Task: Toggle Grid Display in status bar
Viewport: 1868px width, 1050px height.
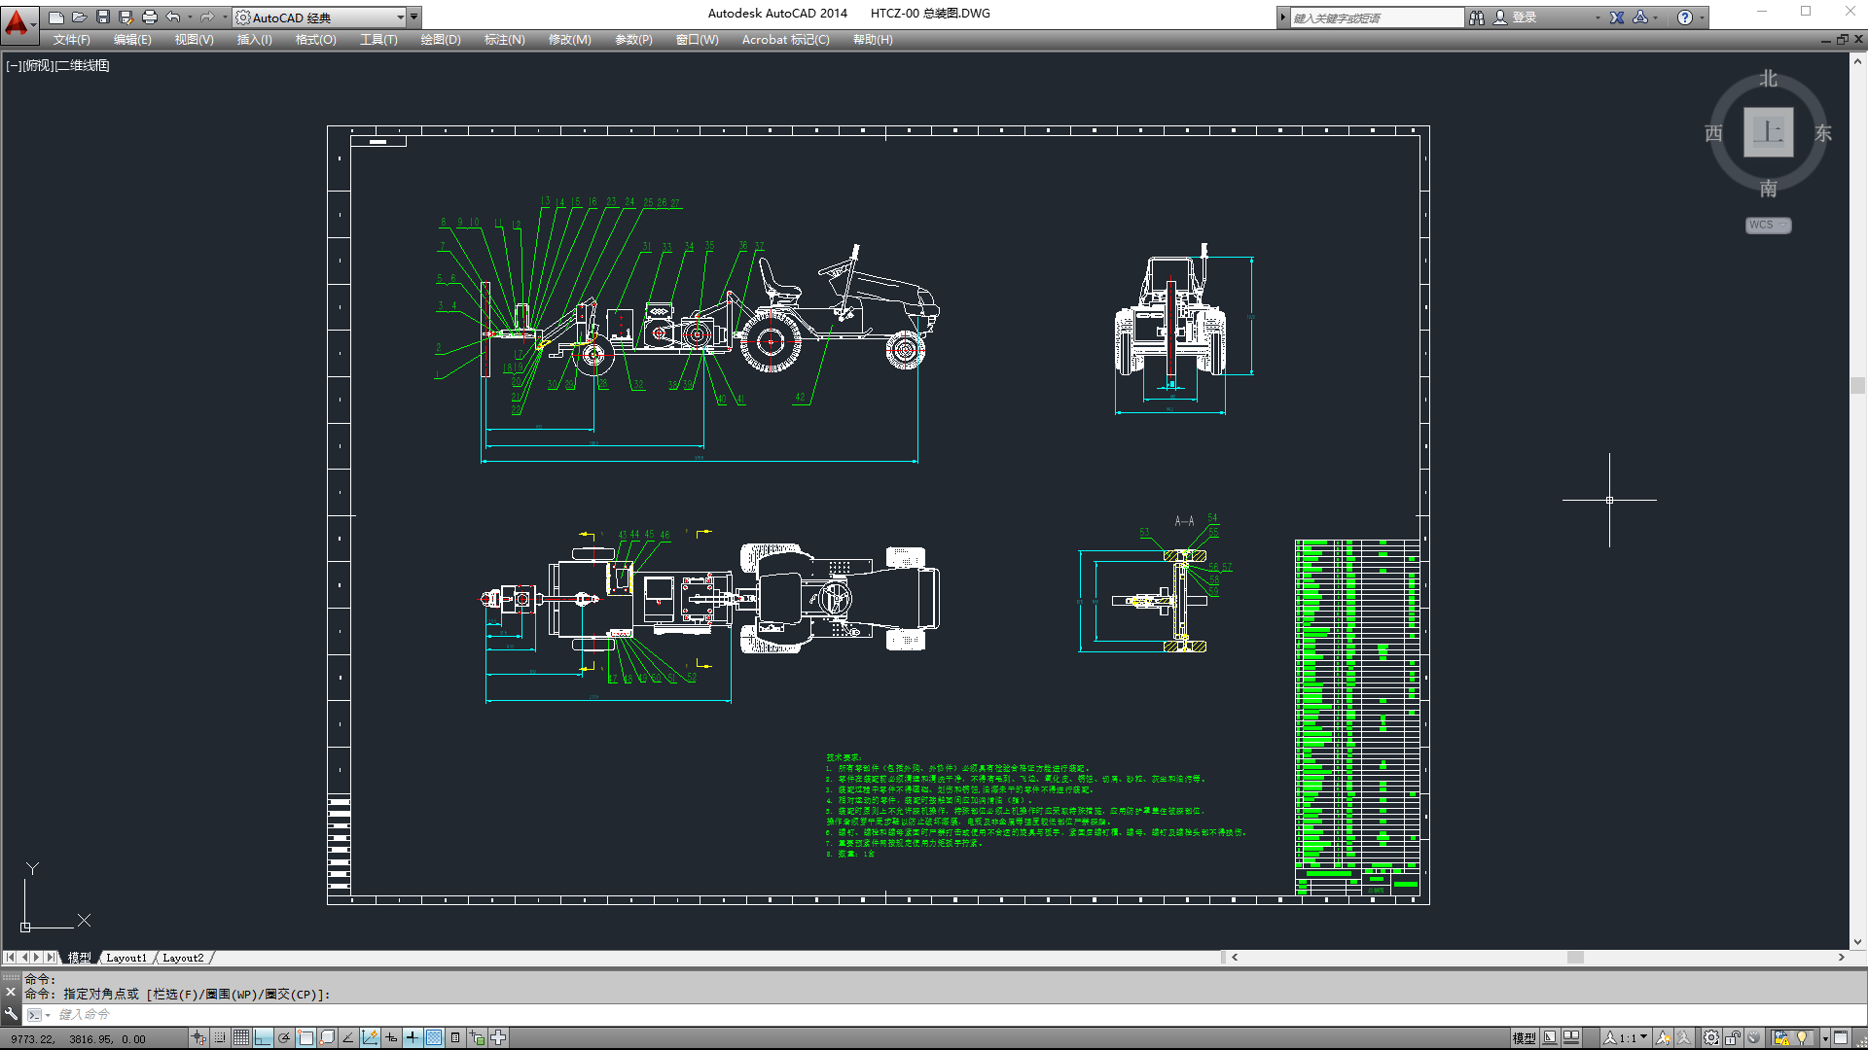Action: (241, 1037)
